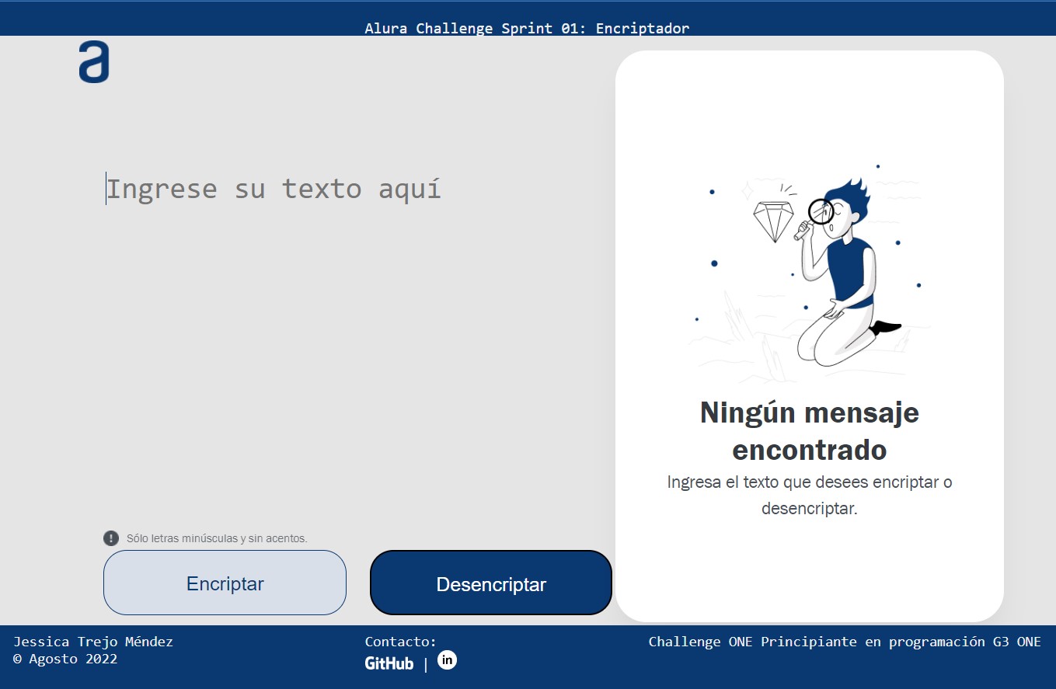The width and height of the screenshot is (1056, 689).
Task: Click the magnifying glass in the illustration
Action: coord(819,213)
